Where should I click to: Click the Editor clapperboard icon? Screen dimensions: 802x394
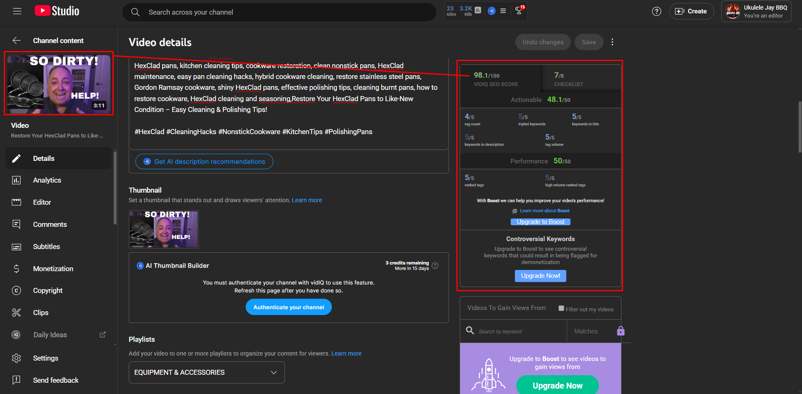pos(16,202)
